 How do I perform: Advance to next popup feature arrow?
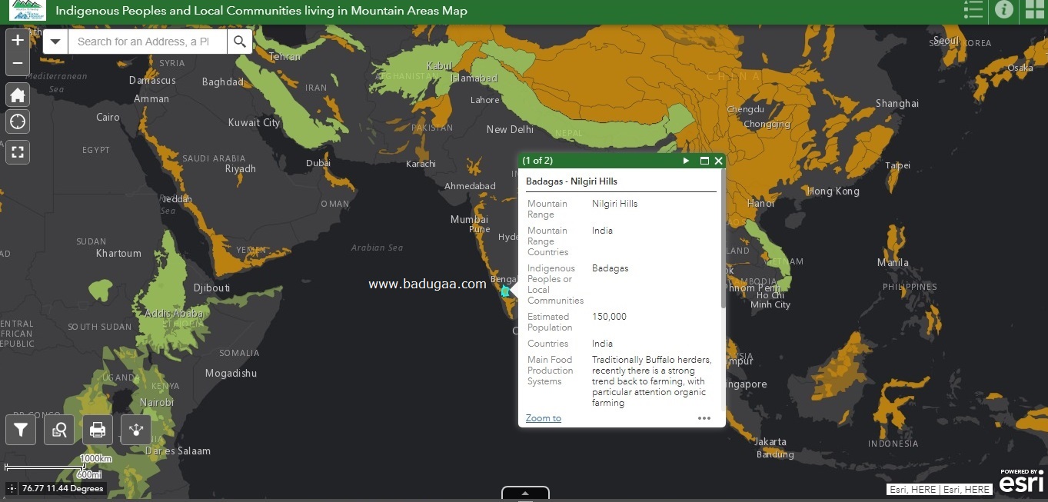(x=685, y=161)
